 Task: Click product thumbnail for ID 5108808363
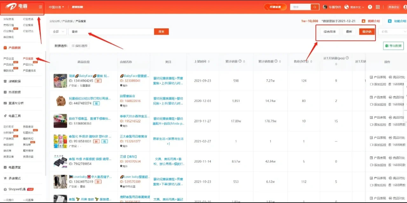click(60, 121)
